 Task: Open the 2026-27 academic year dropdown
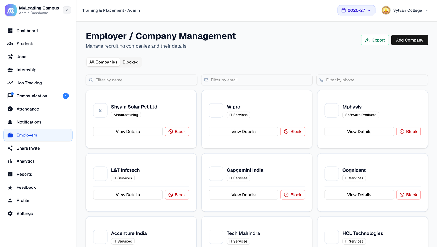[x=356, y=10]
